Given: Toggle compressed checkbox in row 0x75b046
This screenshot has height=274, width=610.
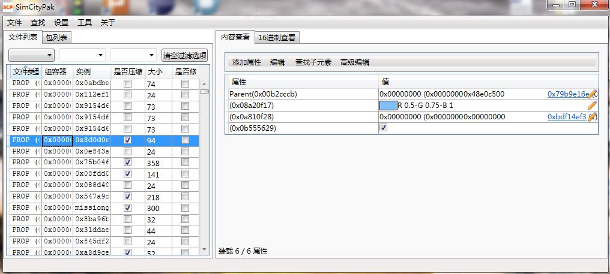Looking at the screenshot, I should 127,162.
